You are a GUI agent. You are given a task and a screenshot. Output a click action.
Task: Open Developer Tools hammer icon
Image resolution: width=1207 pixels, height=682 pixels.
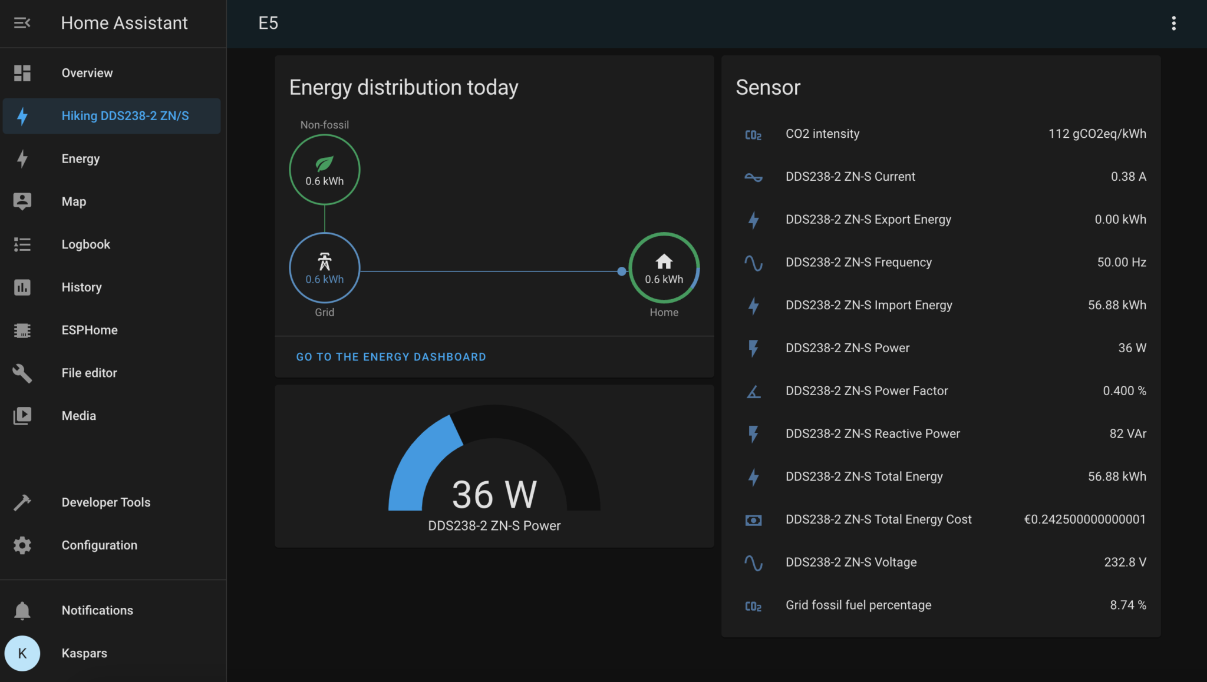[22, 502]
